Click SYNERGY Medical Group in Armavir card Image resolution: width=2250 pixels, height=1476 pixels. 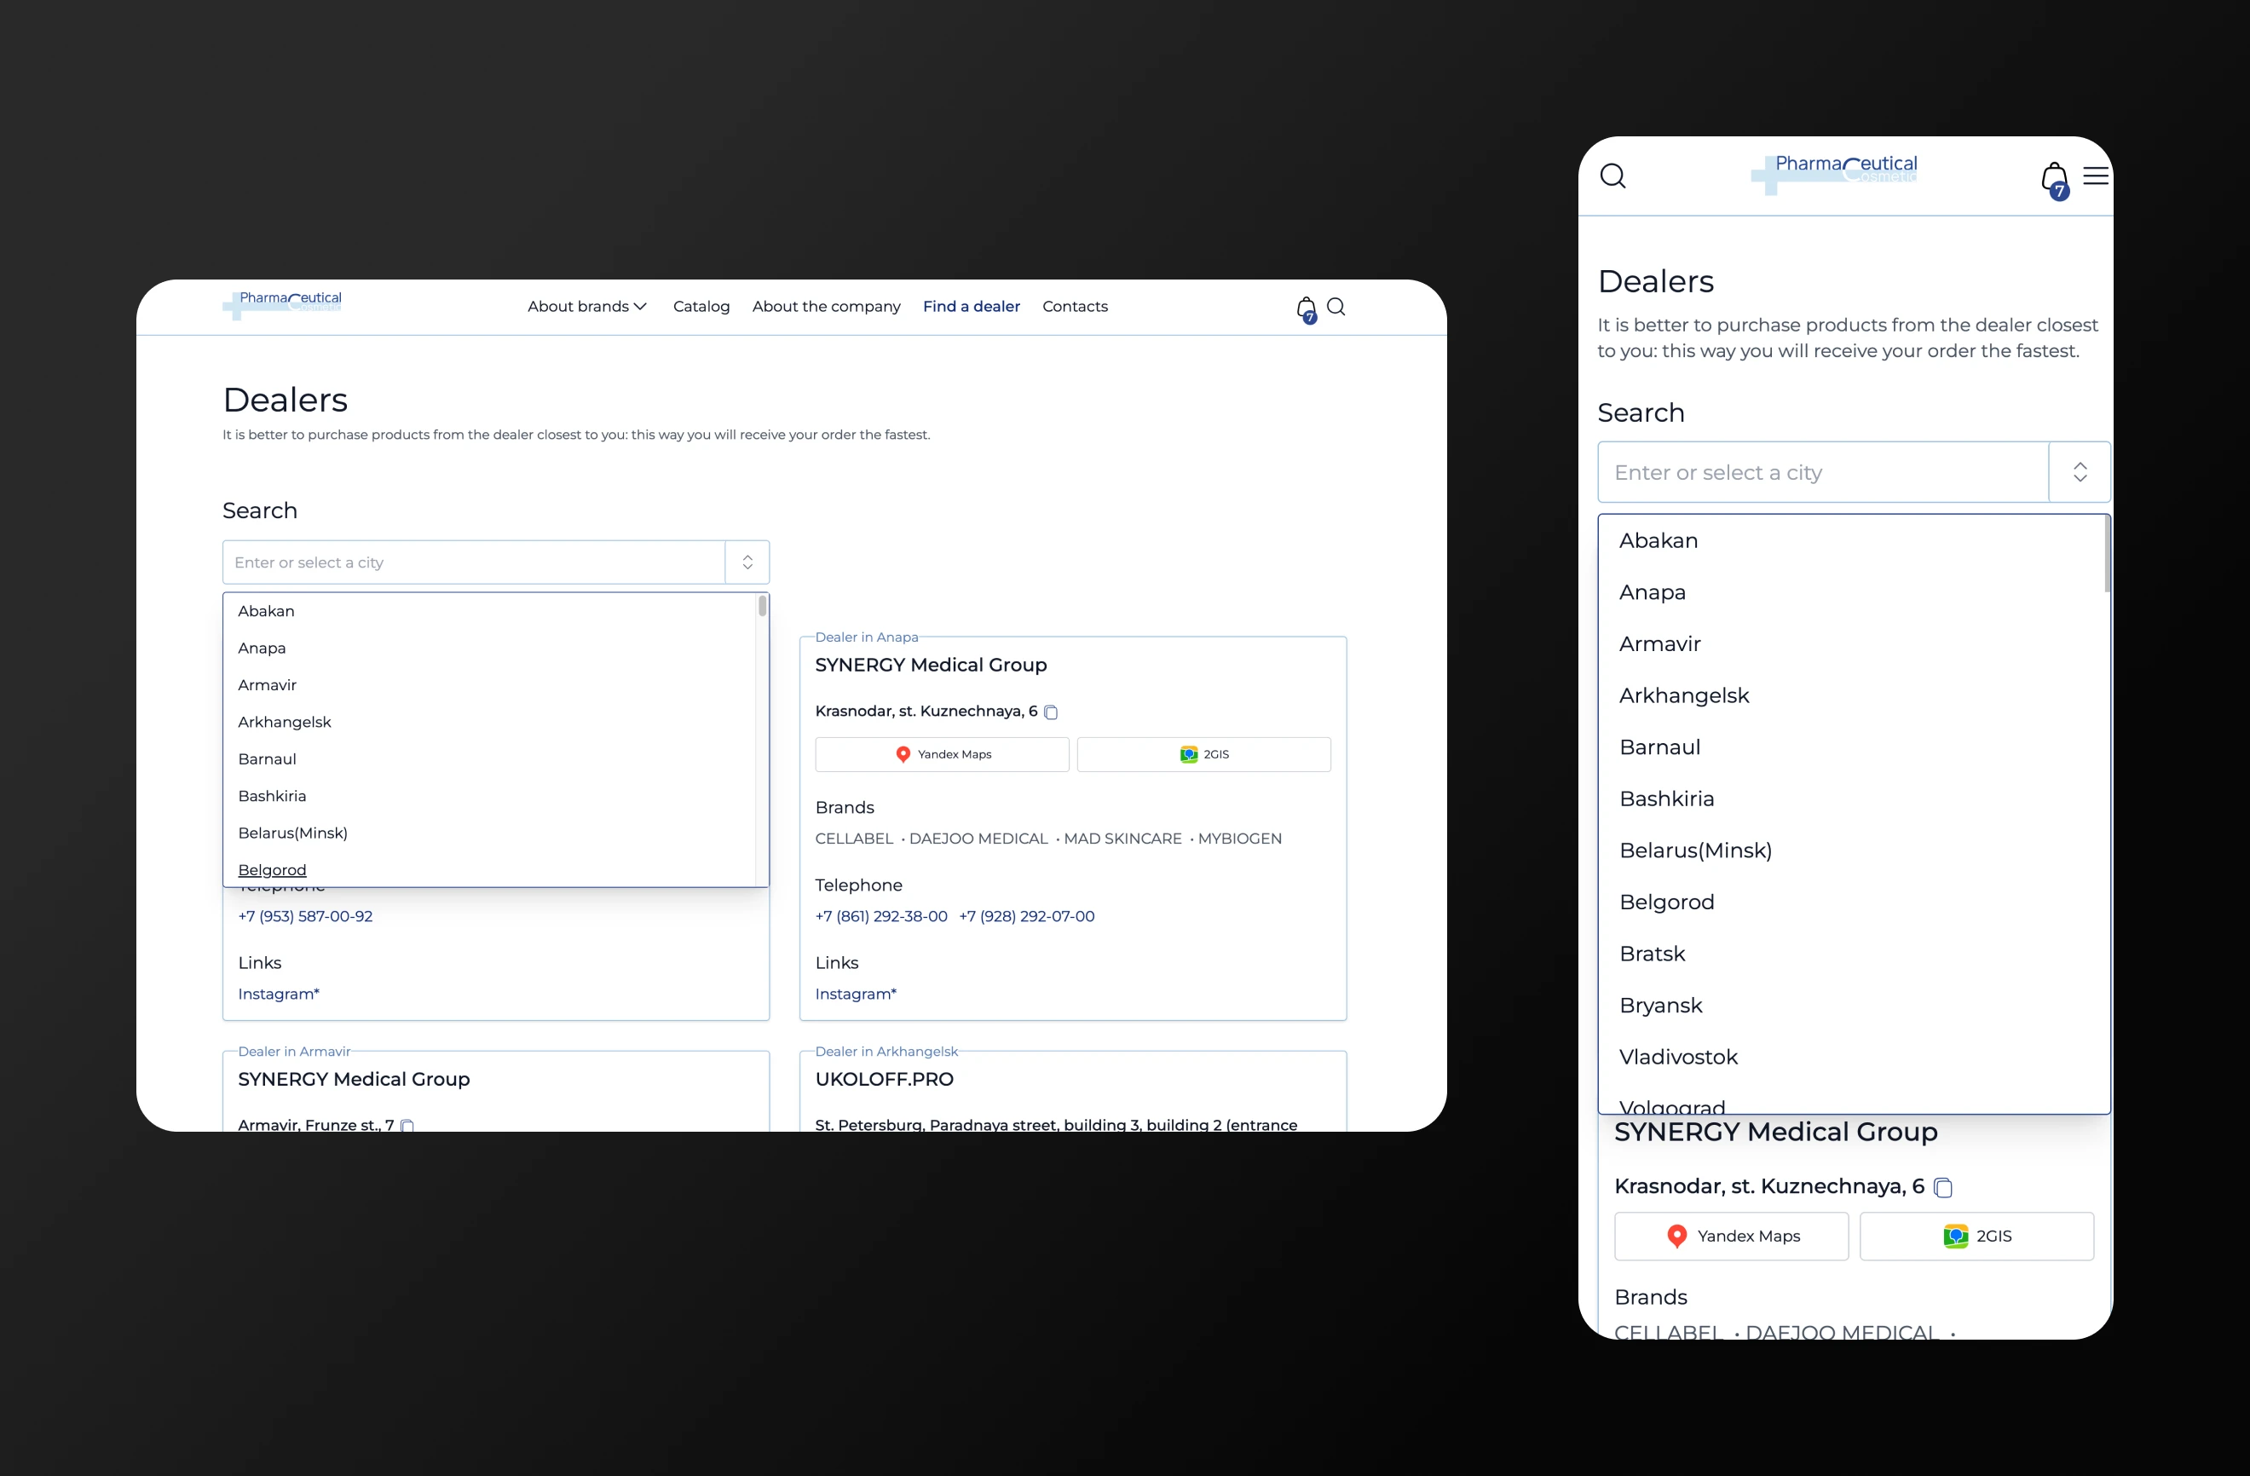click(x=354, y=1079)
